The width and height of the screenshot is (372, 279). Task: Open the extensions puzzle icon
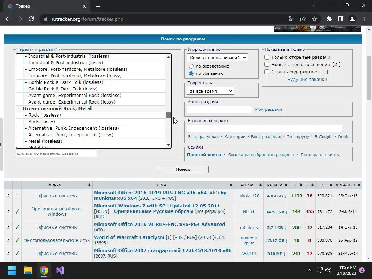[329, 19]
